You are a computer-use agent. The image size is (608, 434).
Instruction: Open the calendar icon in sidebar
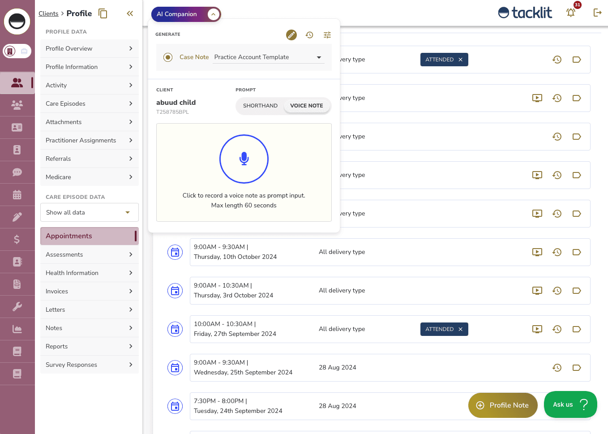click(17, 194)
